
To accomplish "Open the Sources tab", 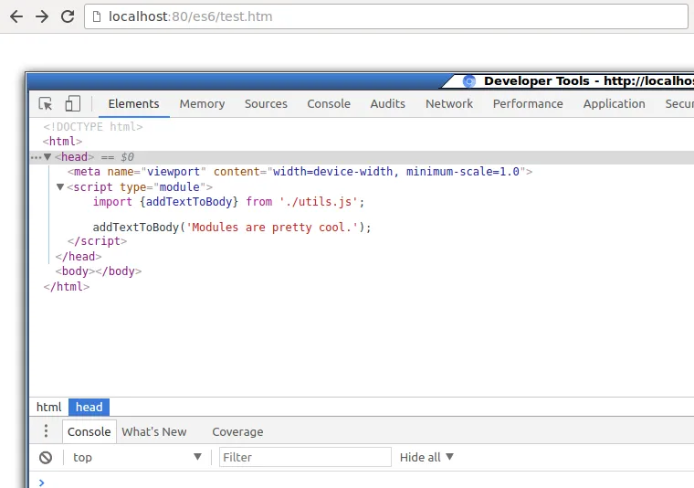I will coord(266,103).
